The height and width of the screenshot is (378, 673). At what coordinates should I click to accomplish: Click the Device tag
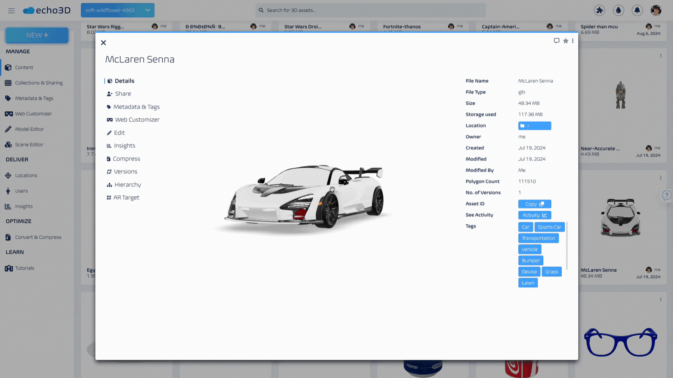pos(529,272)
